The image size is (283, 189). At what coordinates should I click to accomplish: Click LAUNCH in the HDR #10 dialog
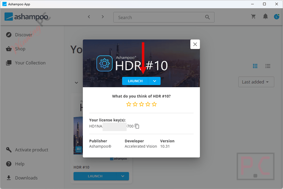click(135, 81)
